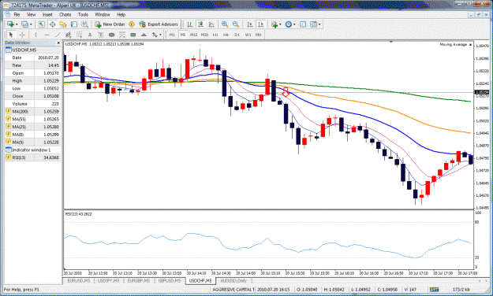Select the USDCHF,M5 header in Data Window
Viewport: 493px width, 296px height.
pos(32,50)
